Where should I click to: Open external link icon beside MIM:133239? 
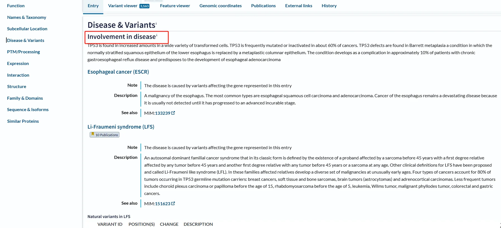(173, 113)
